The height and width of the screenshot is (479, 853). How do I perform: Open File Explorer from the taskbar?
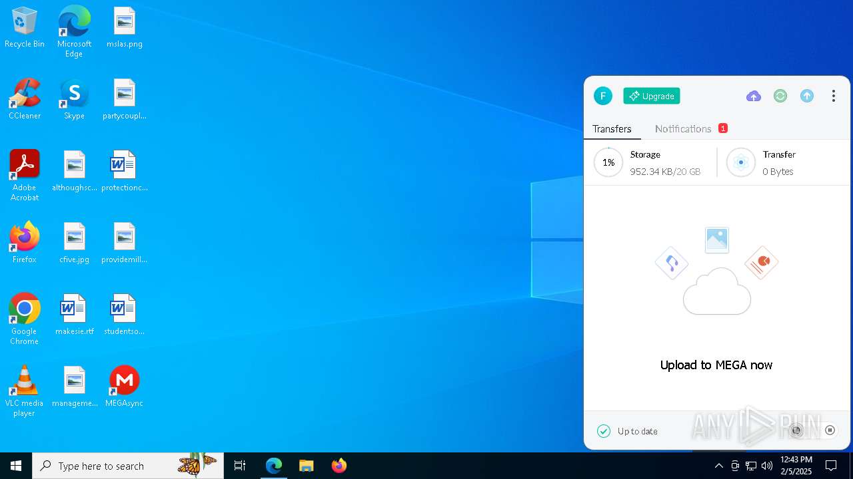tap(306, 466)
